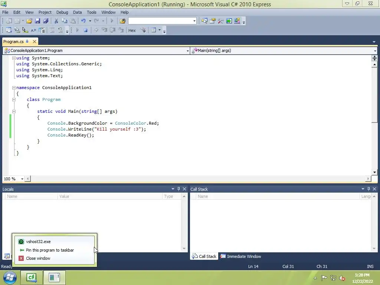Collapse the class Program outline region
This screenshot has width=380, height=285.
pos(14,99)
